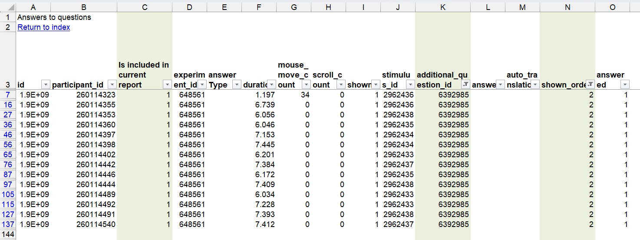Open the participant_id filter dropdown
The image size is (640, 240).
112,84
